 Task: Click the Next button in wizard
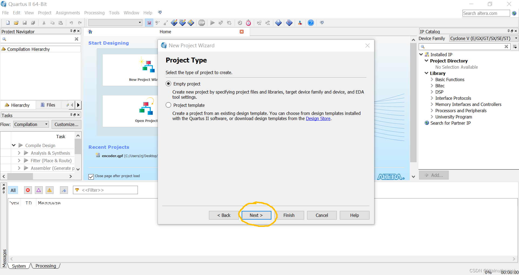pos(256,215)
